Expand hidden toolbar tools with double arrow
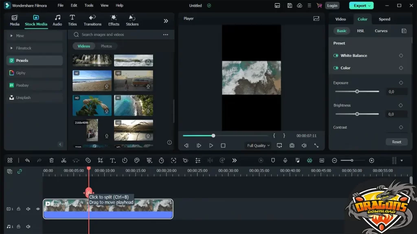This screenshot has width=417, height=234. click(x=235, y=160)
